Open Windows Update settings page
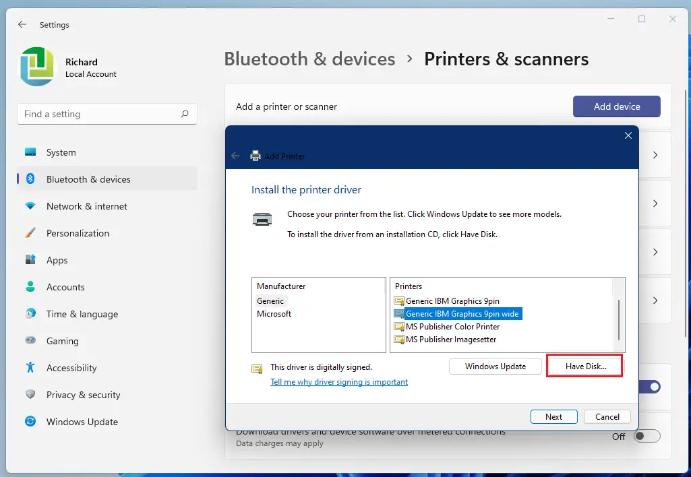 click(x=107, y=422)
